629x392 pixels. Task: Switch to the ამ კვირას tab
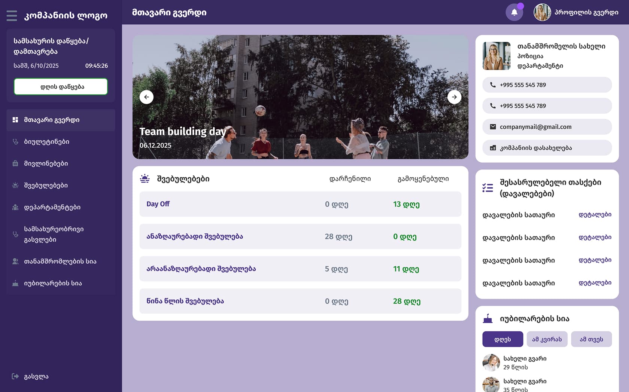(x=547, y=339)
